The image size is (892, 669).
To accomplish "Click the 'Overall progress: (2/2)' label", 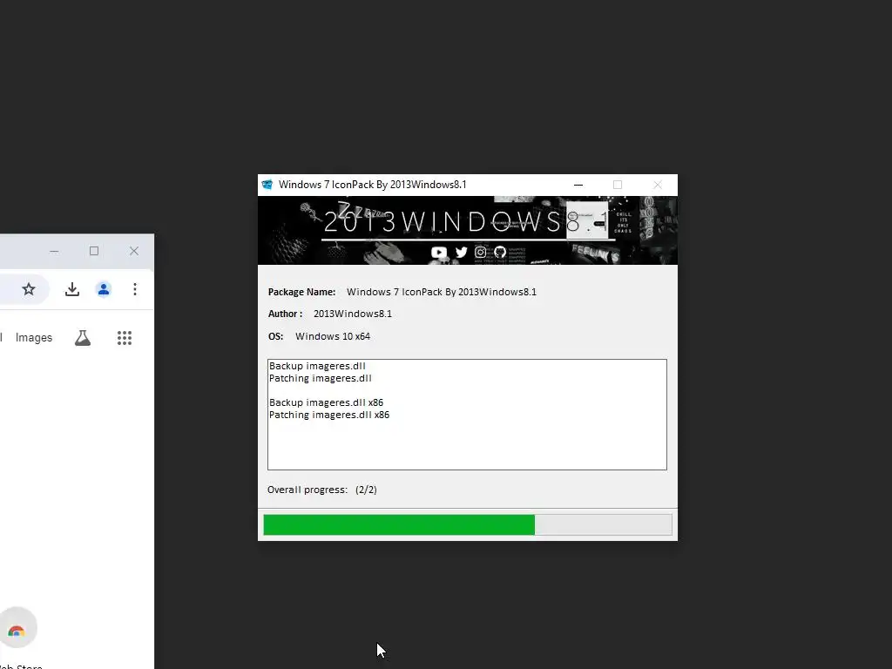I will coord(322,490).
